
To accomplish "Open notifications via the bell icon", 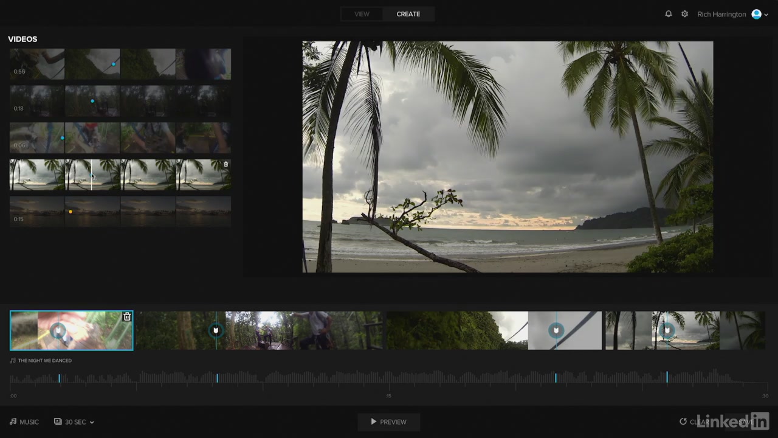I will click(668, 14).
